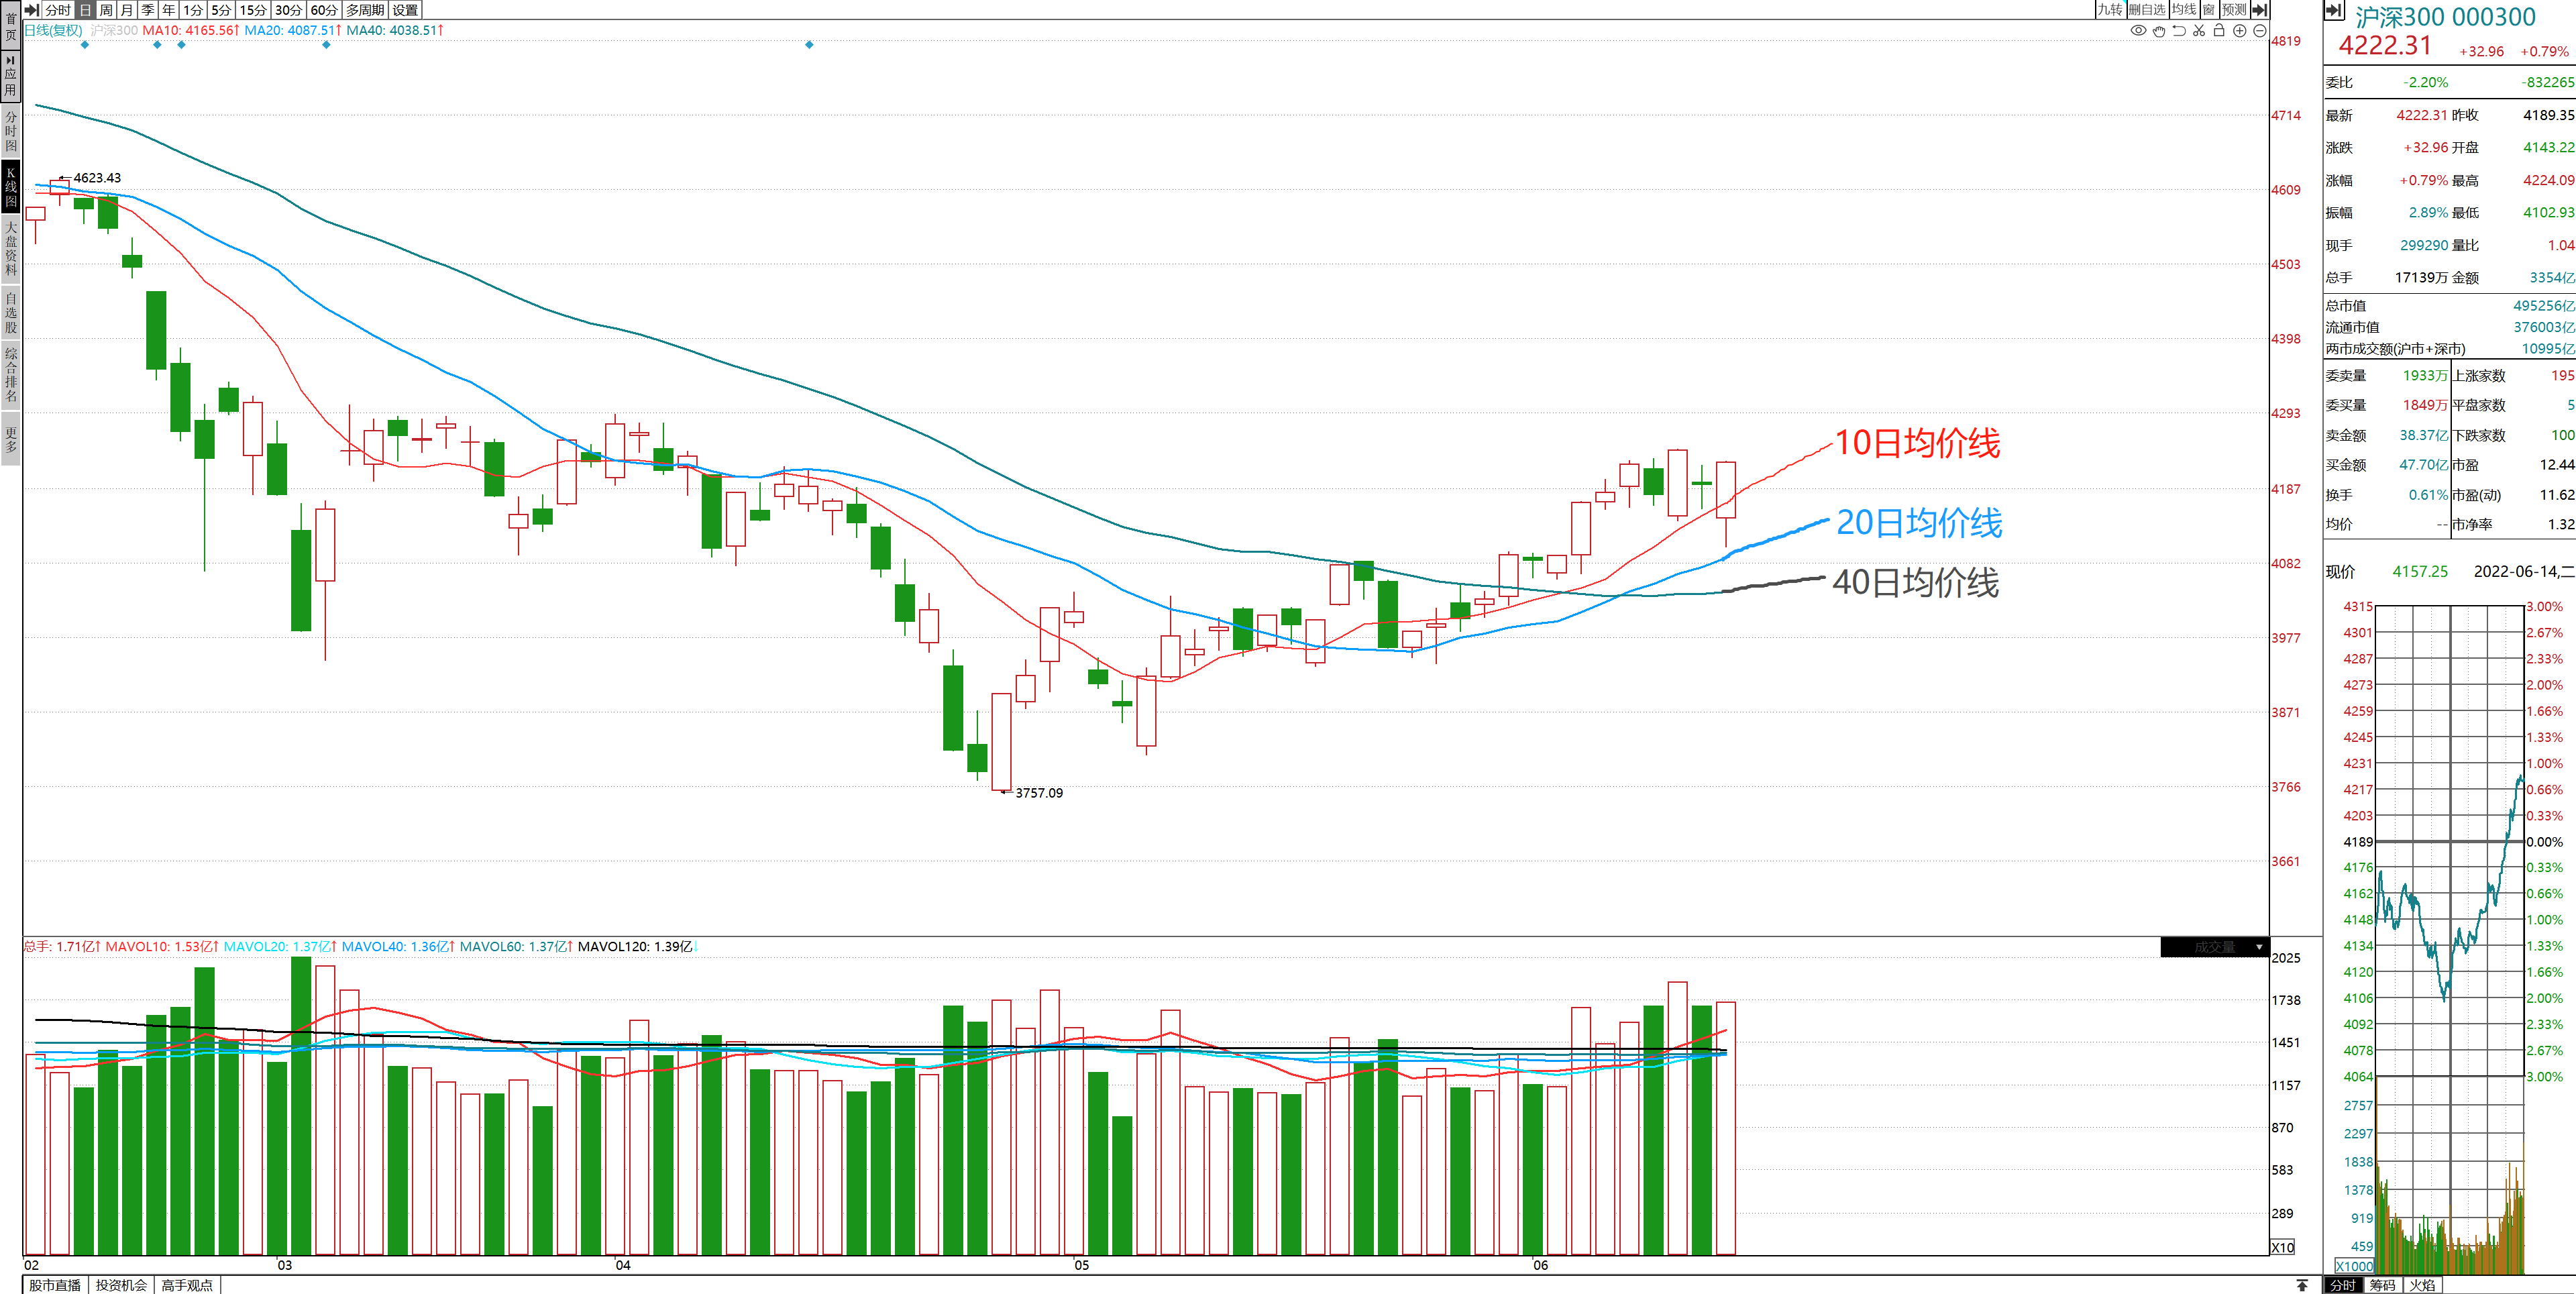Click the 日线(复权) adjustment selector label
This screenshot has height=1294, width=2576.
click(53, 31)
